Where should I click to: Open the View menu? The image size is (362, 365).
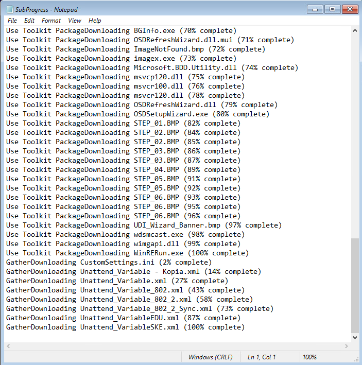pos(75,21)
